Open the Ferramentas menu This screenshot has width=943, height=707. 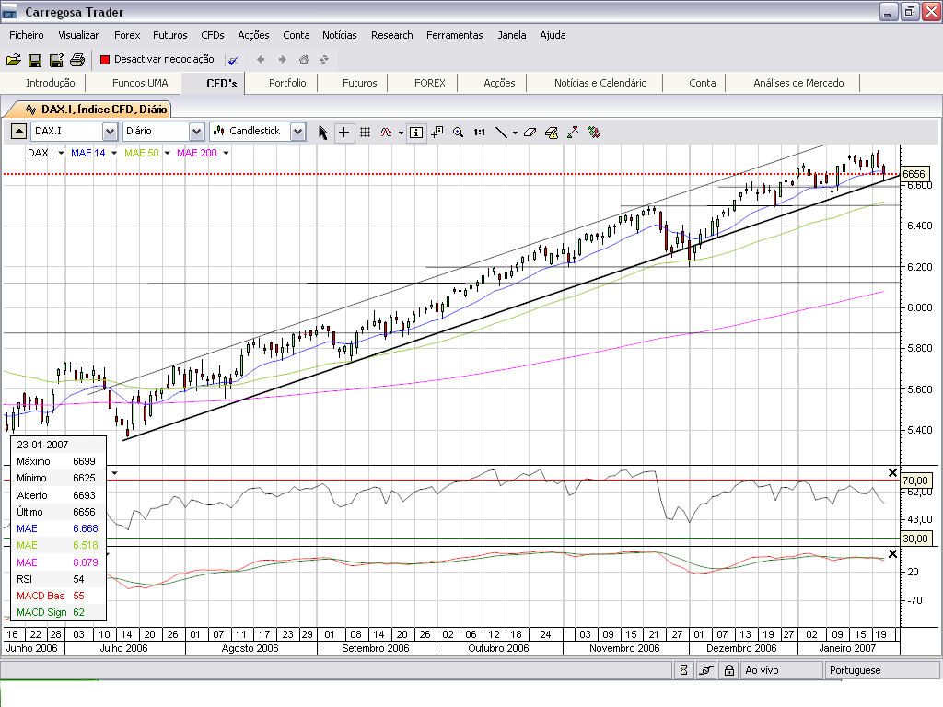coord(455,35)
